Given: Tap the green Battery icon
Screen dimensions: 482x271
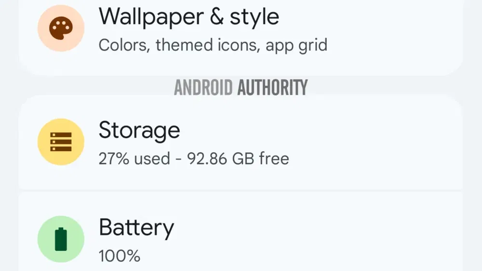Looking at the screenshot, I should [x=61, y=239].
